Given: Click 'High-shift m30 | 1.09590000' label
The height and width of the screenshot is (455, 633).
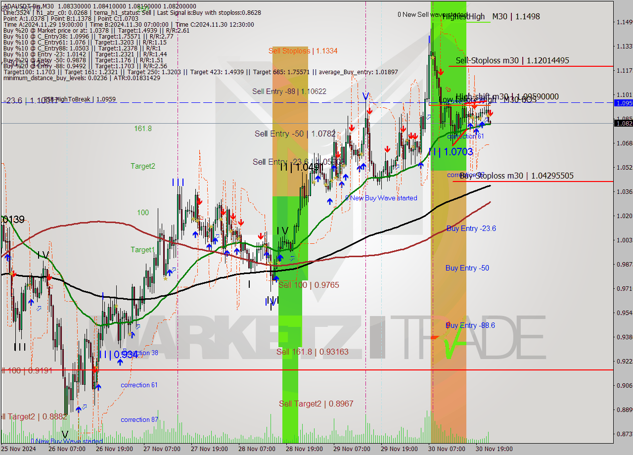Looking at the screenshot, I should click(x=507, y=96).
